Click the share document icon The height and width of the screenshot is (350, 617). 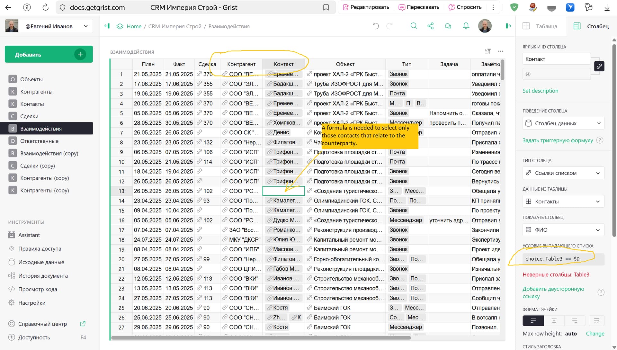click(431, 26)
